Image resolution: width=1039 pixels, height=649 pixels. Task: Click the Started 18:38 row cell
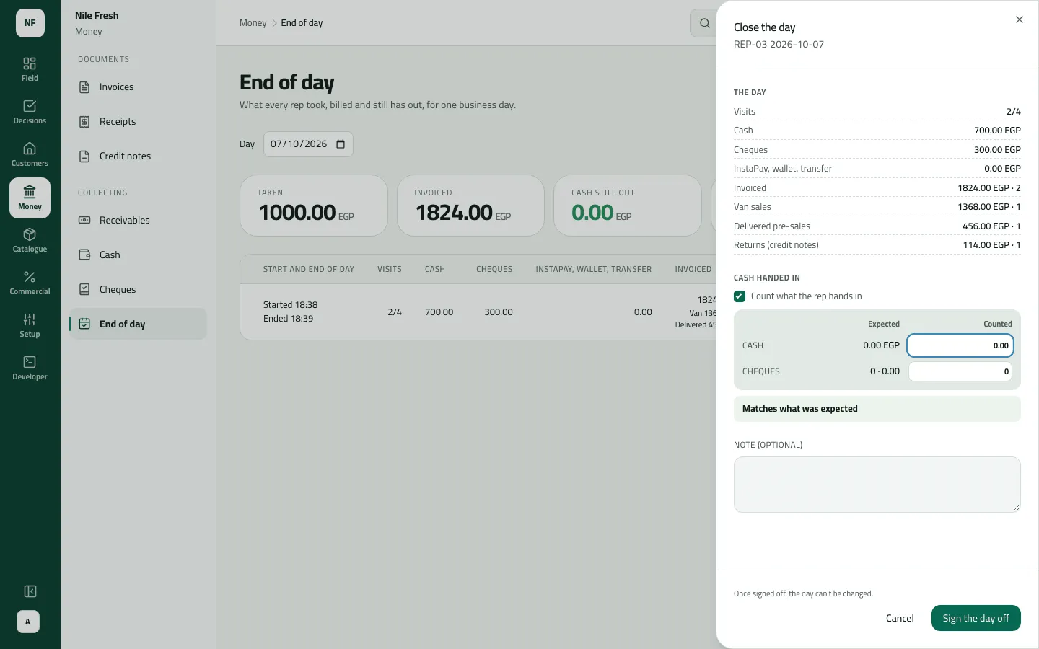[291, 312]
